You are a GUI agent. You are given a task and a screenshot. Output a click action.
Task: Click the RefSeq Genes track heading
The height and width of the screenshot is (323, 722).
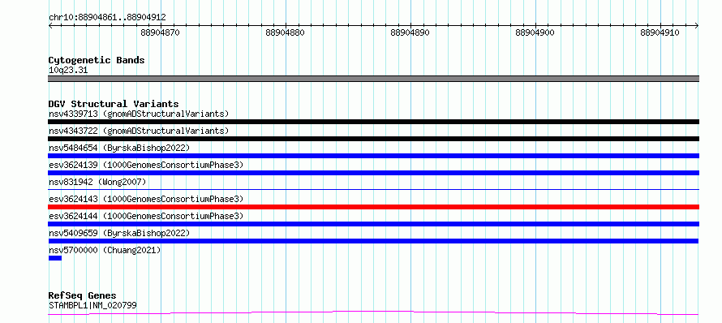point(82,295)
